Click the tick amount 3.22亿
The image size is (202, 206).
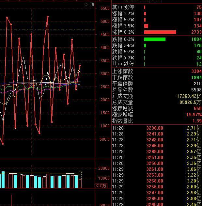coord(194,175)
